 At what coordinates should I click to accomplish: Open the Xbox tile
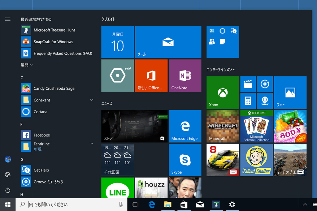[223, 92]
